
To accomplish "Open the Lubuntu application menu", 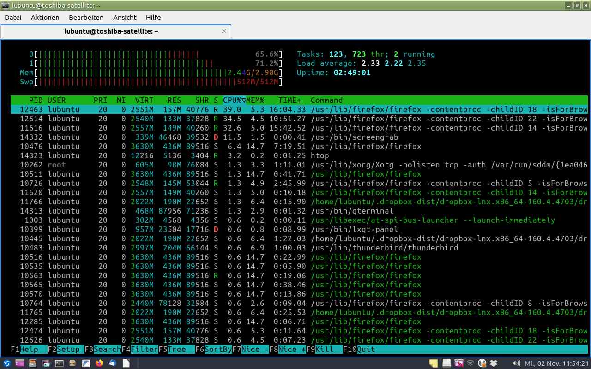I will pyautogui.click(x=7, y=363).
